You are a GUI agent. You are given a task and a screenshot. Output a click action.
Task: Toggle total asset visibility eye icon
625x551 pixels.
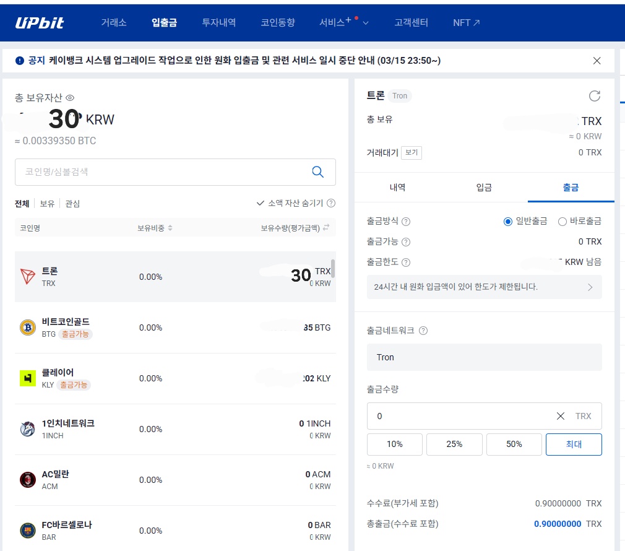pyautogui.click(x=70, y=98)
